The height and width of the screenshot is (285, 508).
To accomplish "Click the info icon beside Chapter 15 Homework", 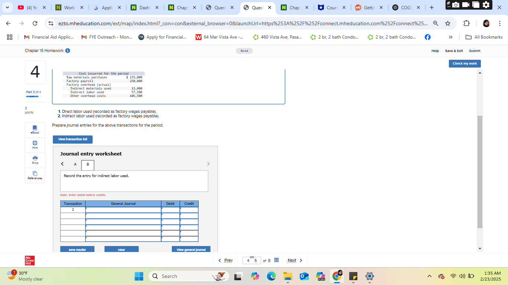I will coord(68,50).
